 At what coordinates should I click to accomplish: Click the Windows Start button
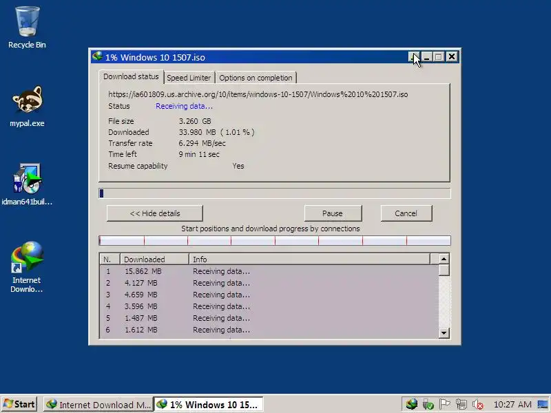[19, 404]
